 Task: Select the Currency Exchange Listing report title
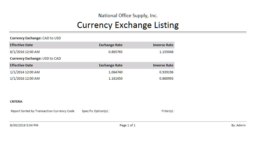(128, 25)
